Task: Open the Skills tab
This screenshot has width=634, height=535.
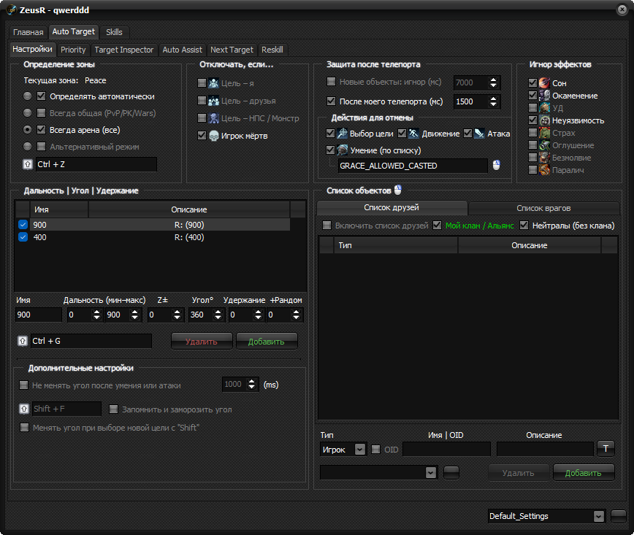Action: point(114,32)
